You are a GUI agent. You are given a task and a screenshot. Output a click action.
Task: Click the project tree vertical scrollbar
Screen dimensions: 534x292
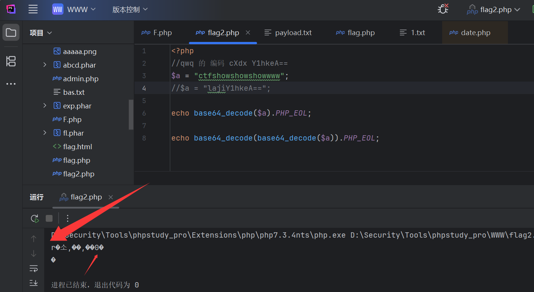[x=131, y=114]
